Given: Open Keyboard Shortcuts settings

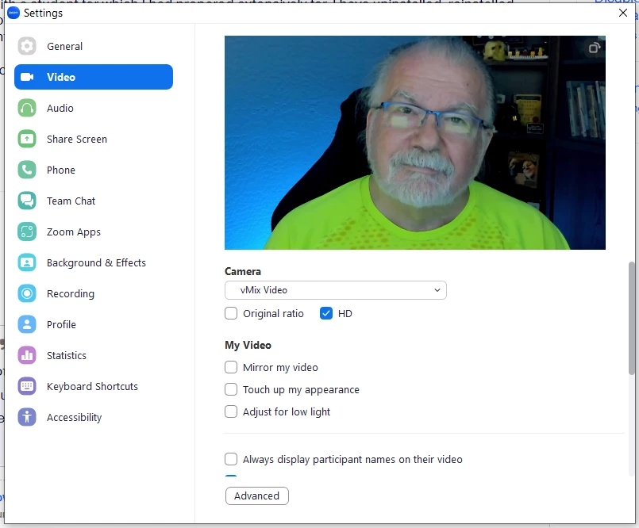Looking at the screenshot, I should [x=94, y=386].
